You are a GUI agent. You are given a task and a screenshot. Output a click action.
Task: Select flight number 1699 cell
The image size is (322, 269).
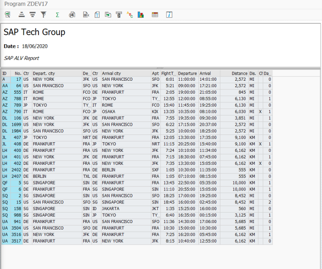point(16,125)
